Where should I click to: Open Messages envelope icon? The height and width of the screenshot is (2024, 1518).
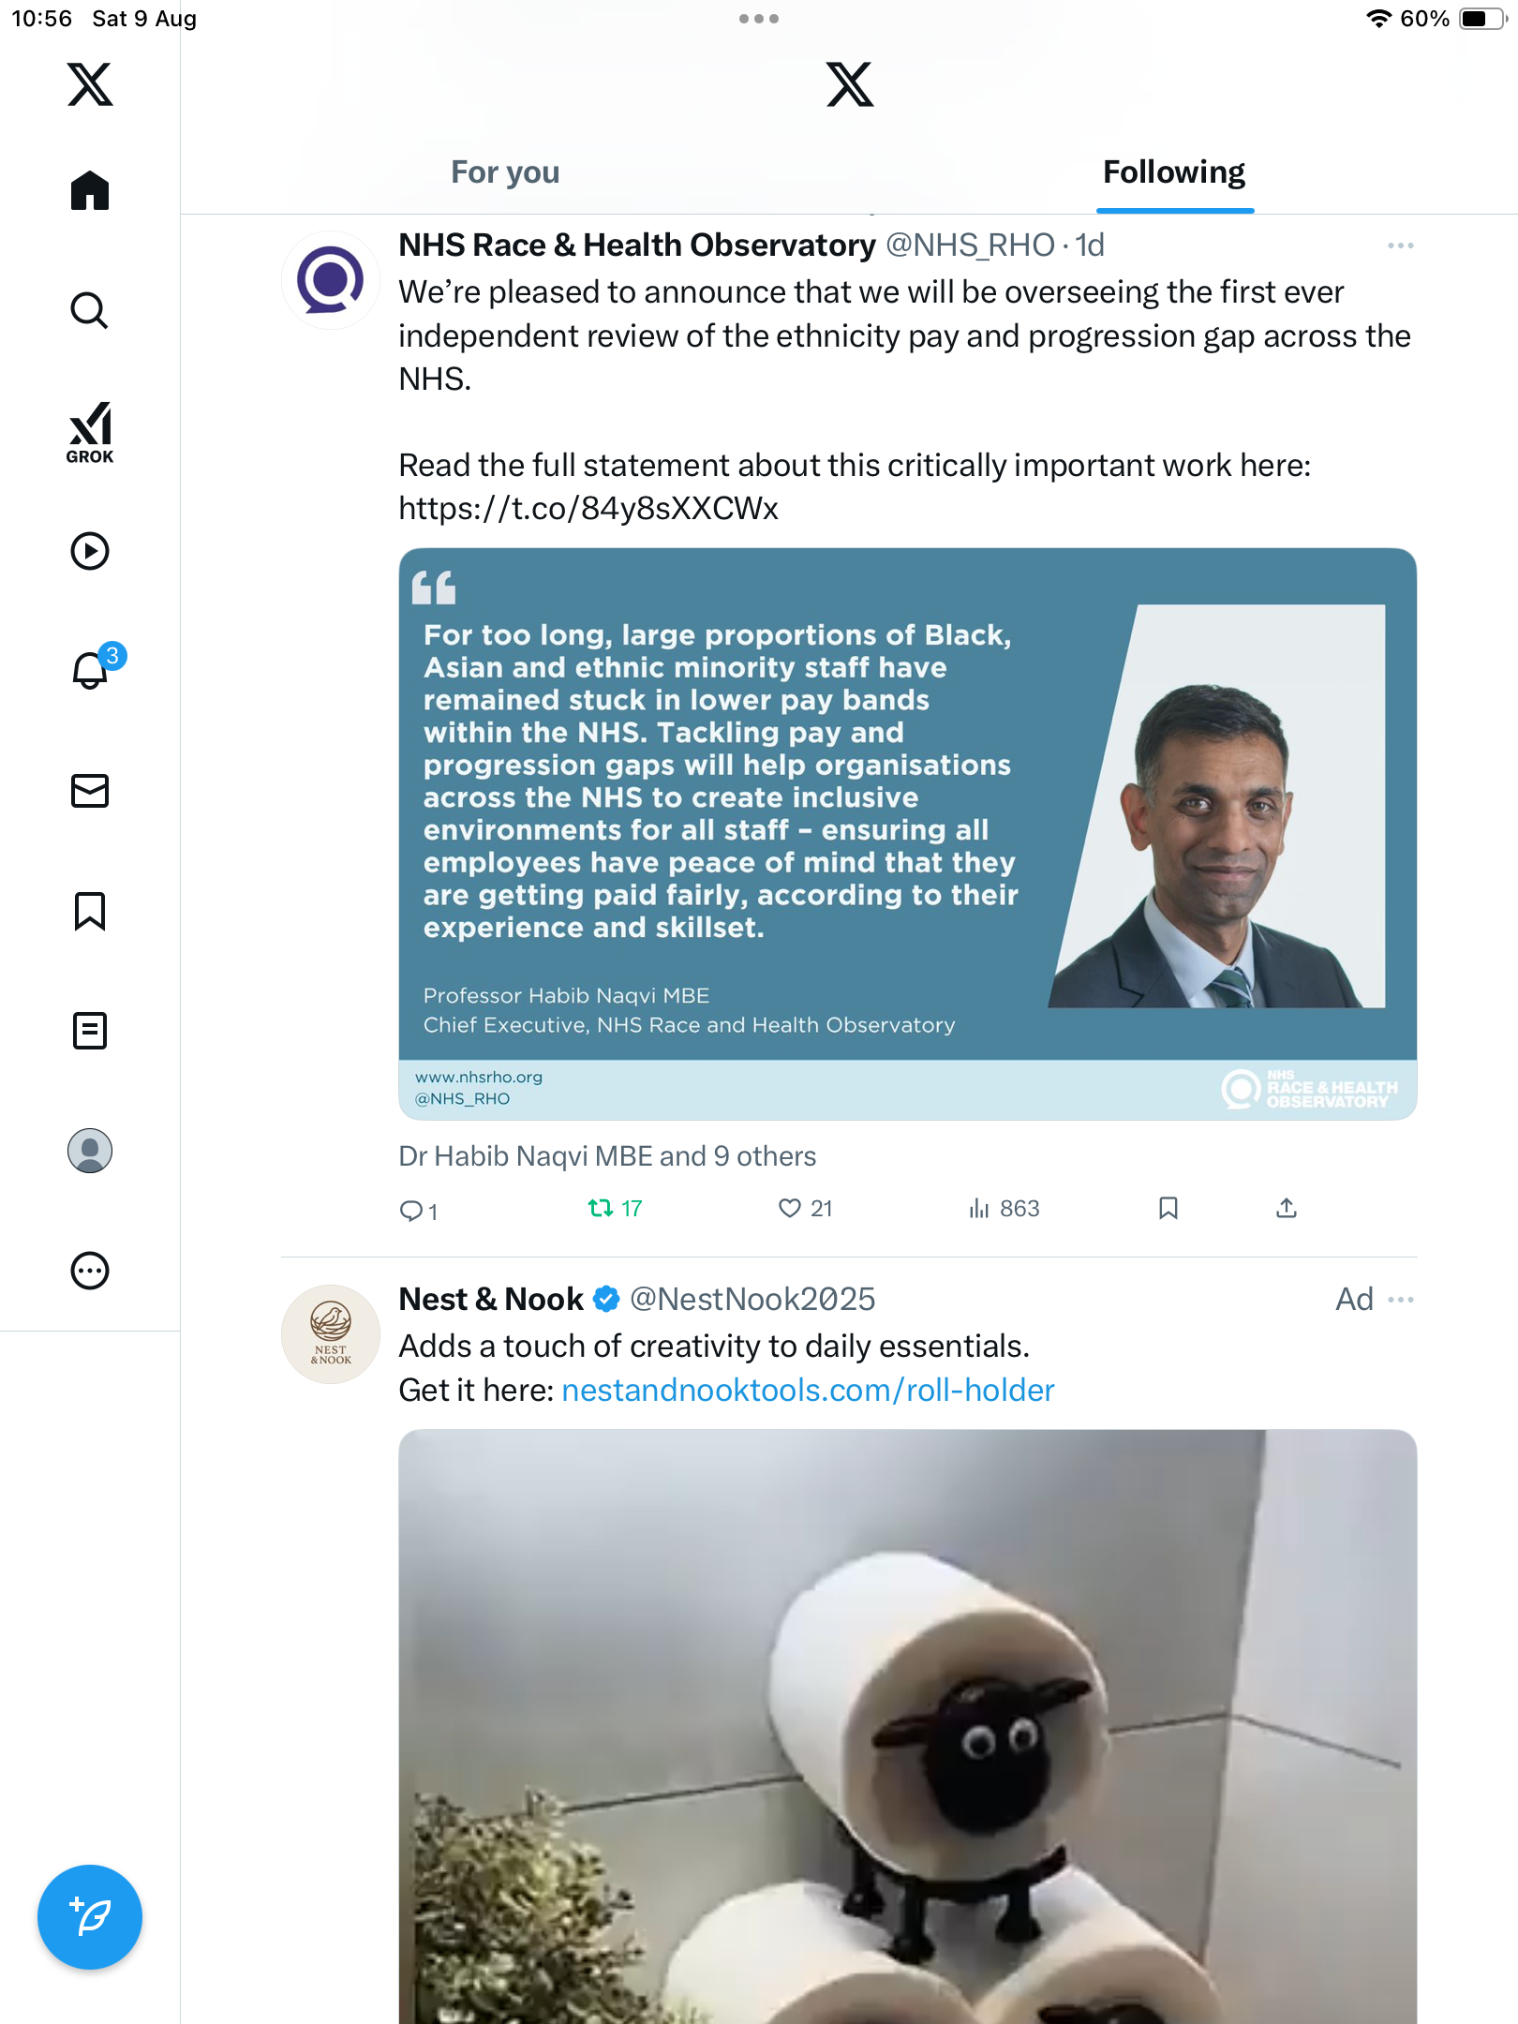(x=90, y=791)
